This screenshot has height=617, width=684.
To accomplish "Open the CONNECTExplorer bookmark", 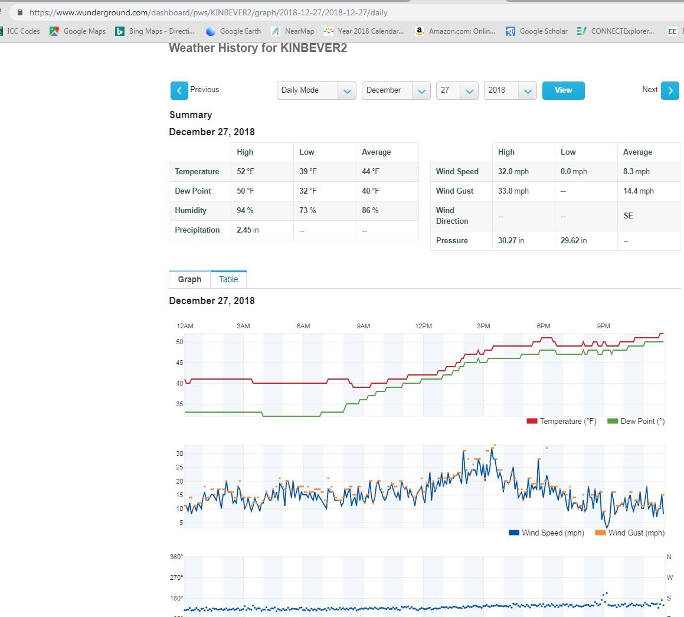I will tap(615, 31).
